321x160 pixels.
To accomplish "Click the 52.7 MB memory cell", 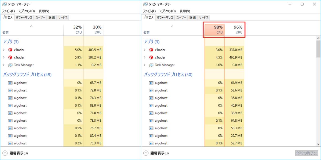I will 234,143.
